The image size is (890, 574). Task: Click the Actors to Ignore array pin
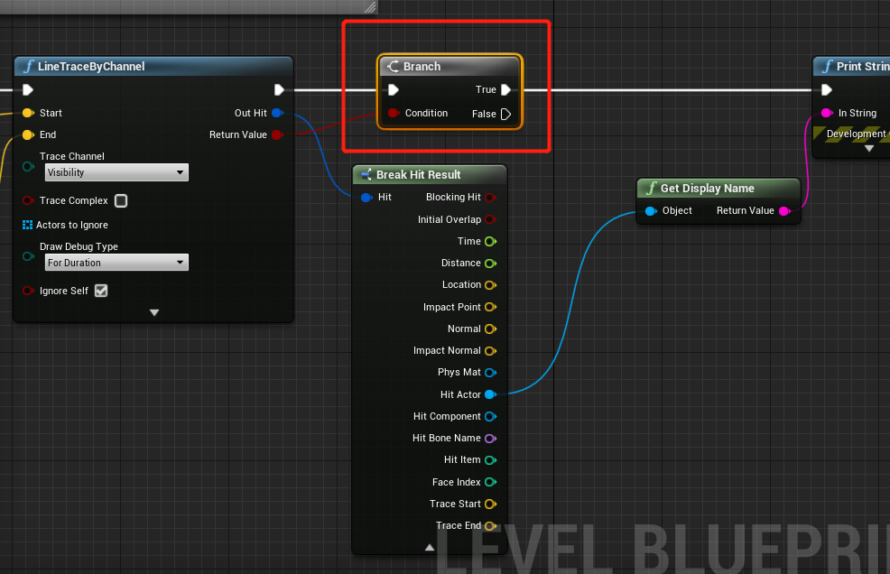point(27,225)
